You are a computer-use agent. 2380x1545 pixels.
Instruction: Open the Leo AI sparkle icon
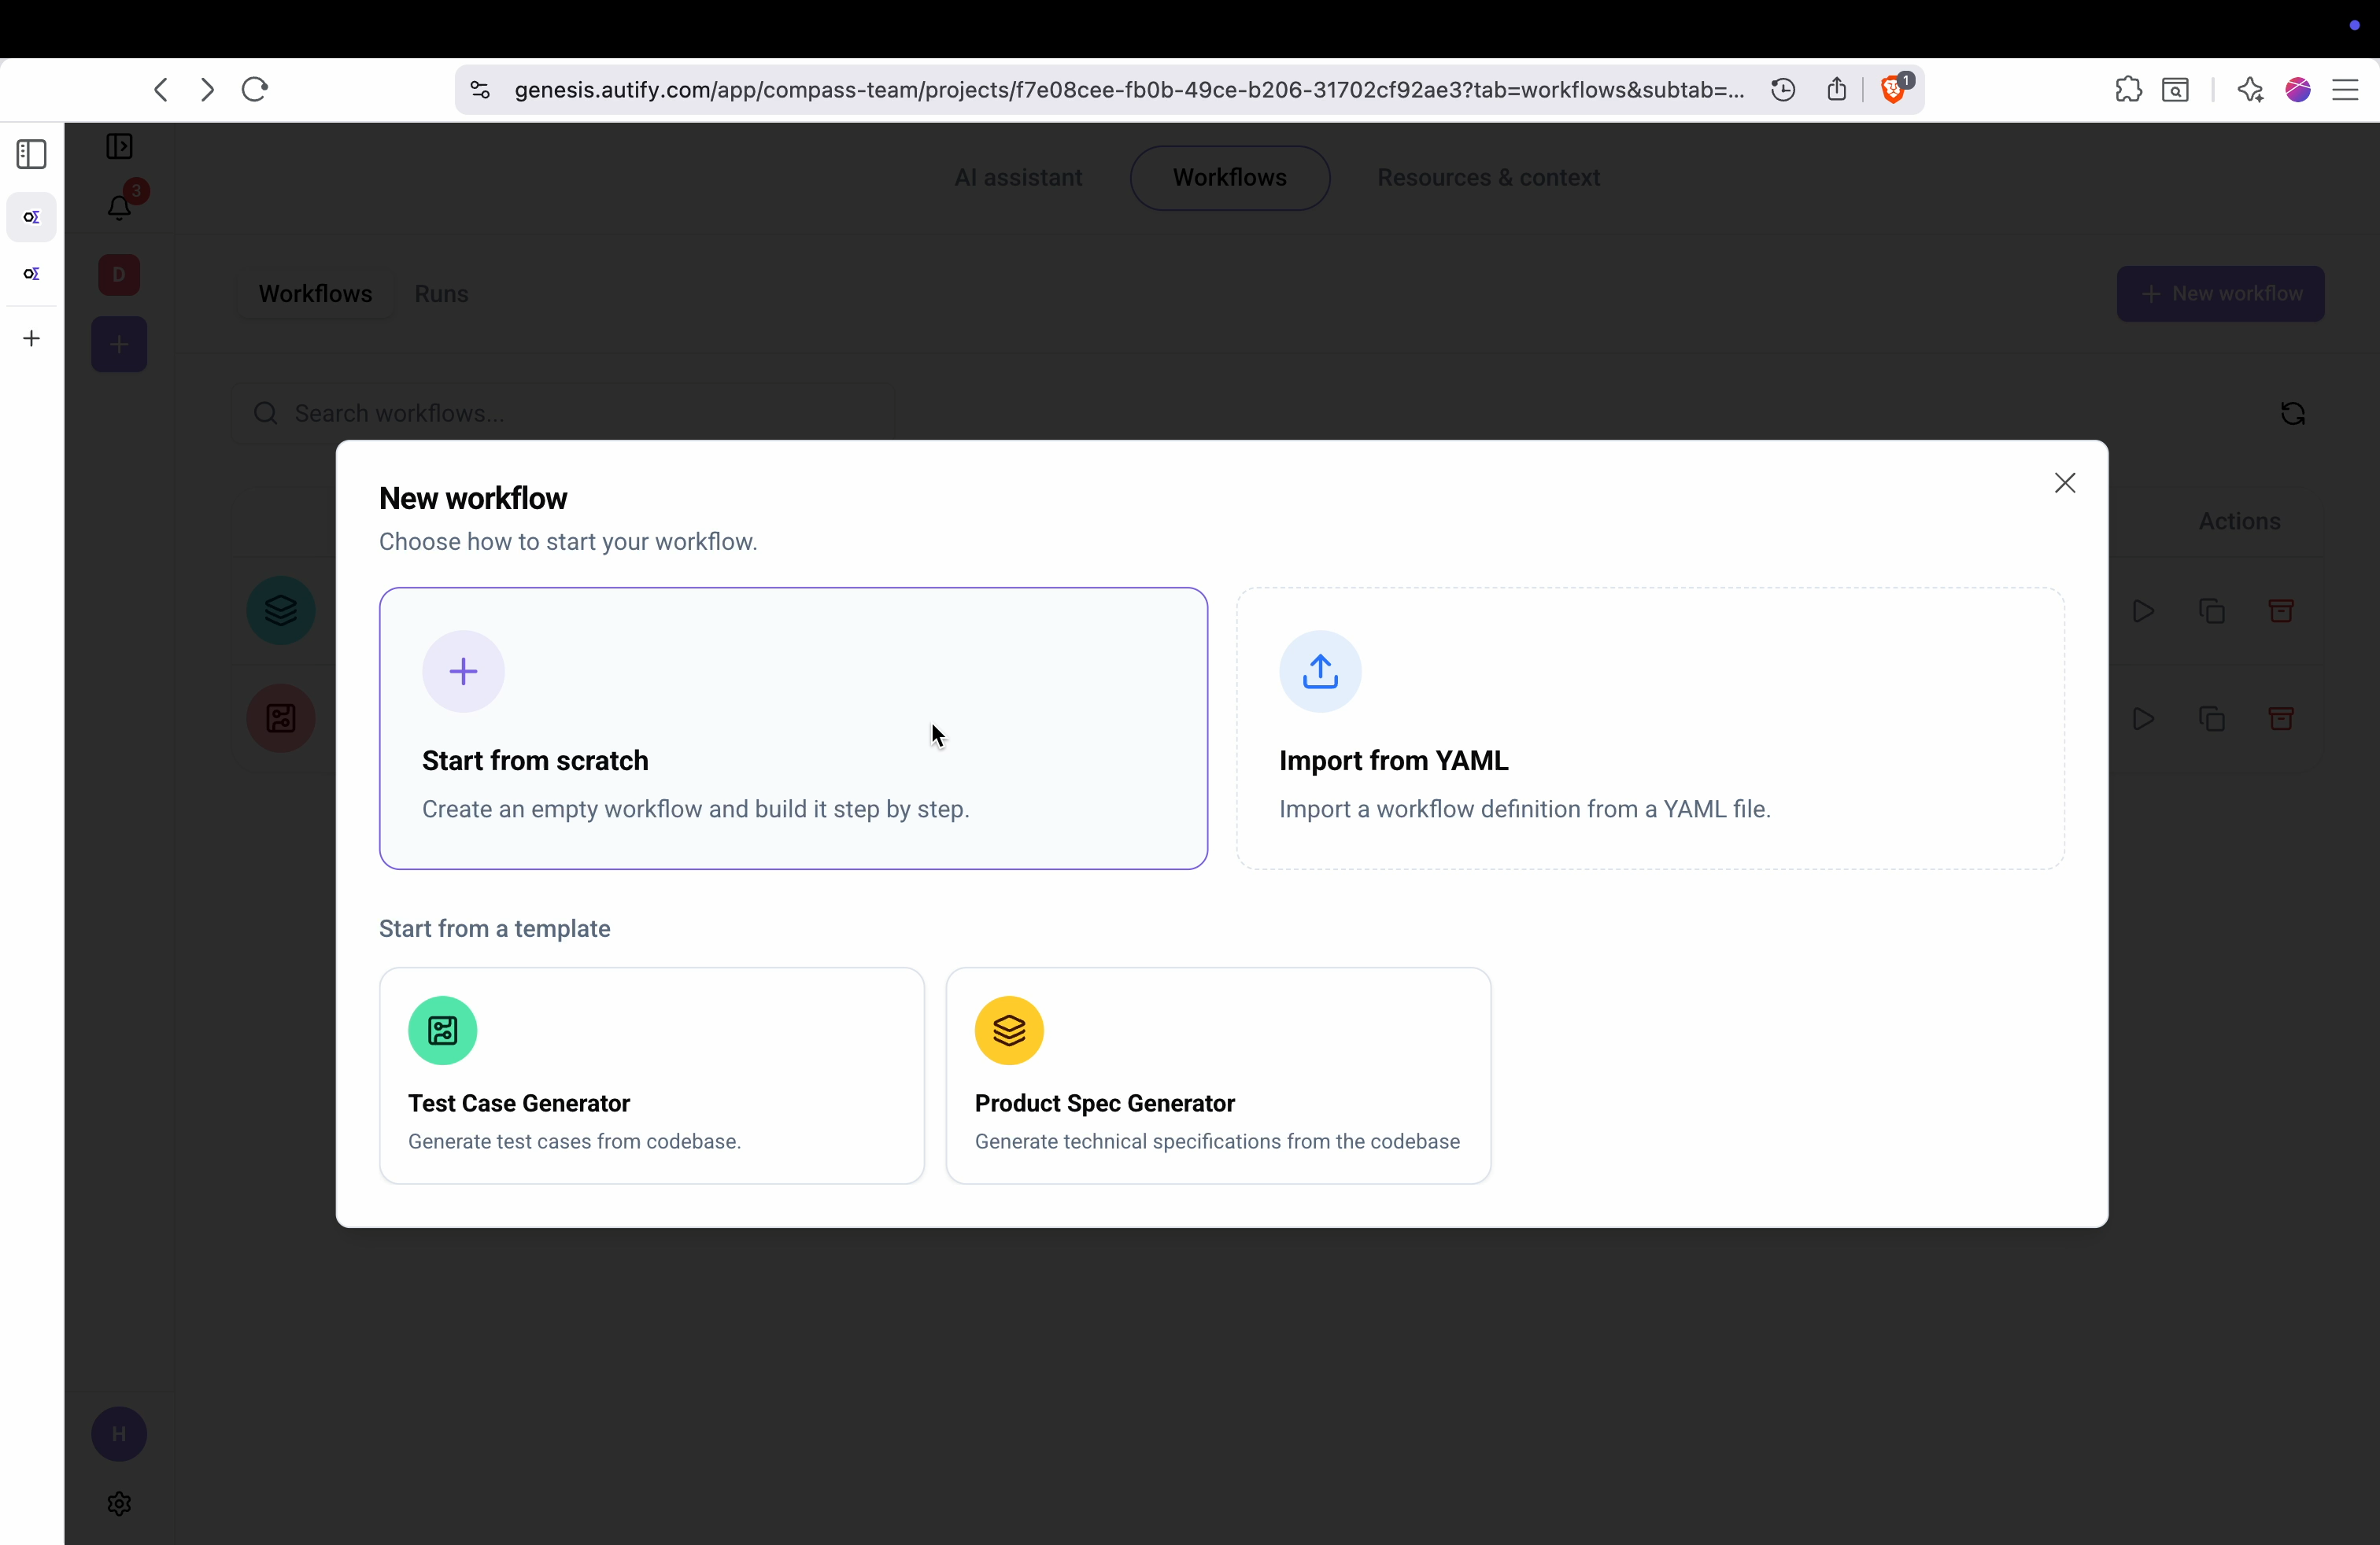point(2249,90)
